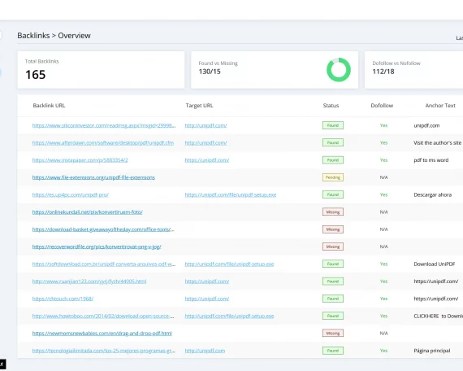The height and width of the screenshot is (371, 463).
Task: Select anchor text 'pdf to ms word'
Action: pos(431,160)
